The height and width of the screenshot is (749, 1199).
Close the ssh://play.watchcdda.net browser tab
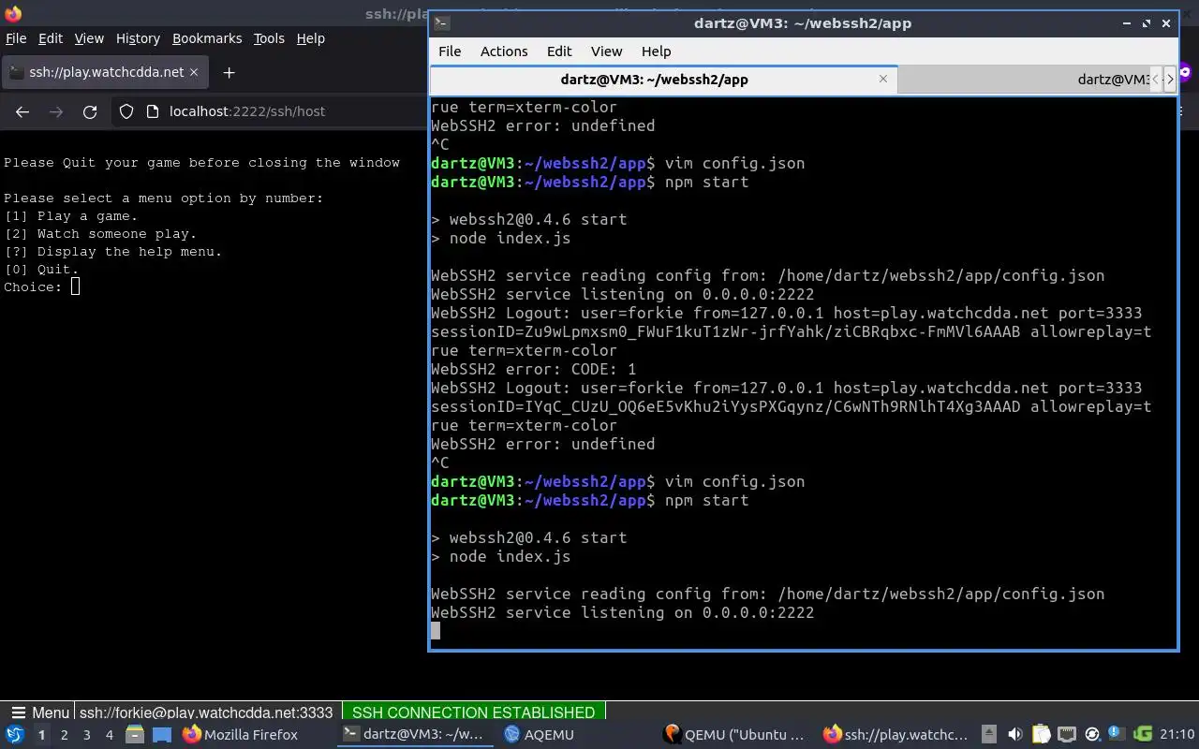click(194, 72)
